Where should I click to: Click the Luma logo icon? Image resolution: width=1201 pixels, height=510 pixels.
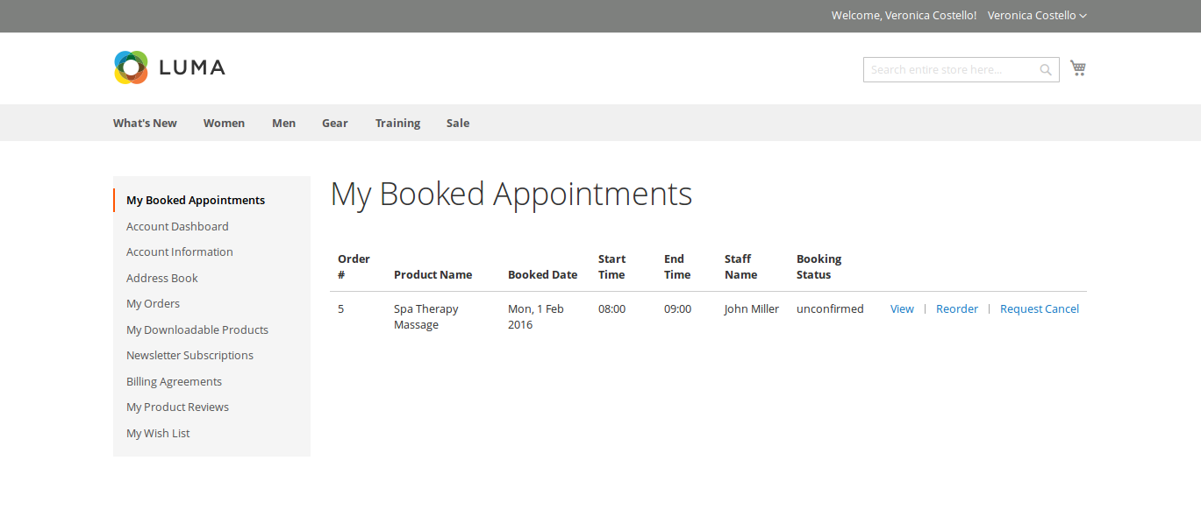tap(131, 67)
